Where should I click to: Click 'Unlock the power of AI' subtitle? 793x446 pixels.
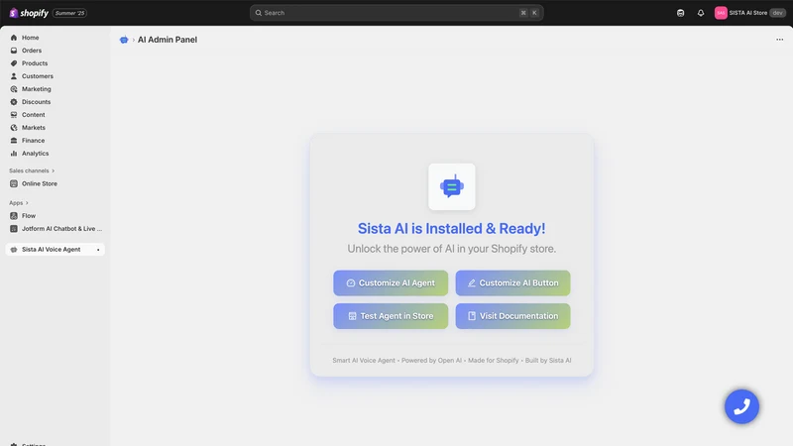(452, 249)
